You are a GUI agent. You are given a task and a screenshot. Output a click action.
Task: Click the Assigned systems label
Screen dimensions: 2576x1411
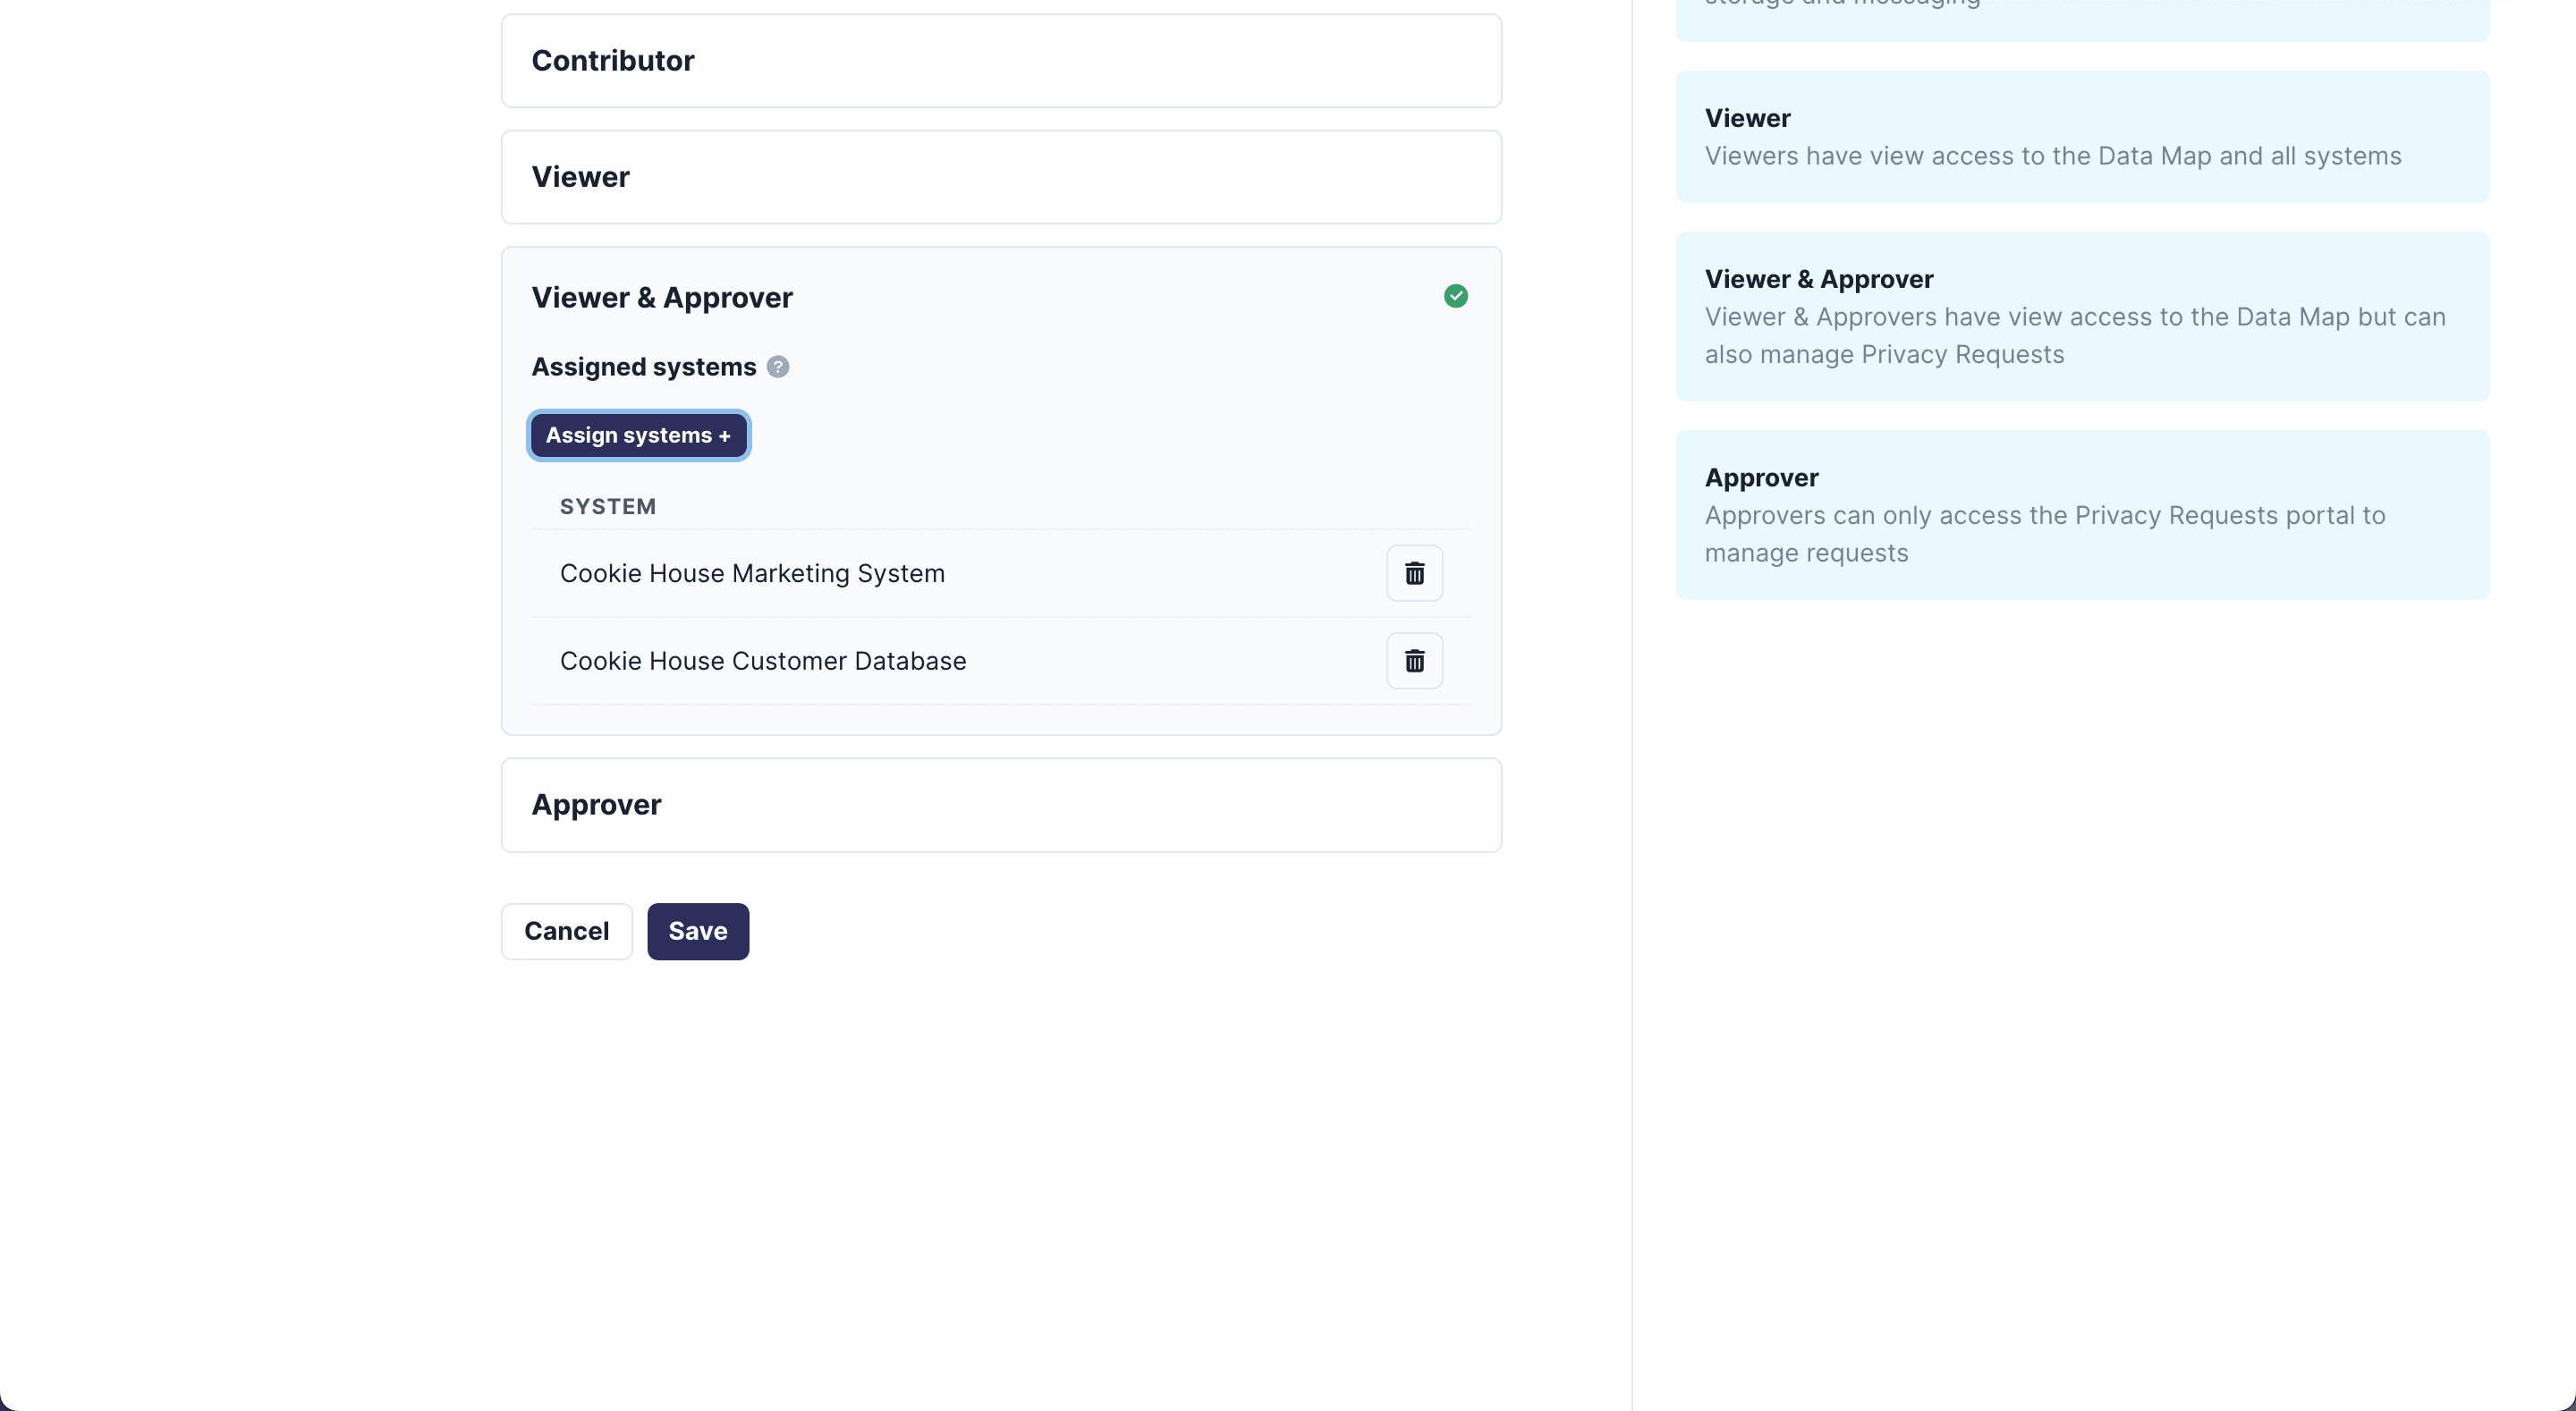pyautogui.click(x=643, y=367)
